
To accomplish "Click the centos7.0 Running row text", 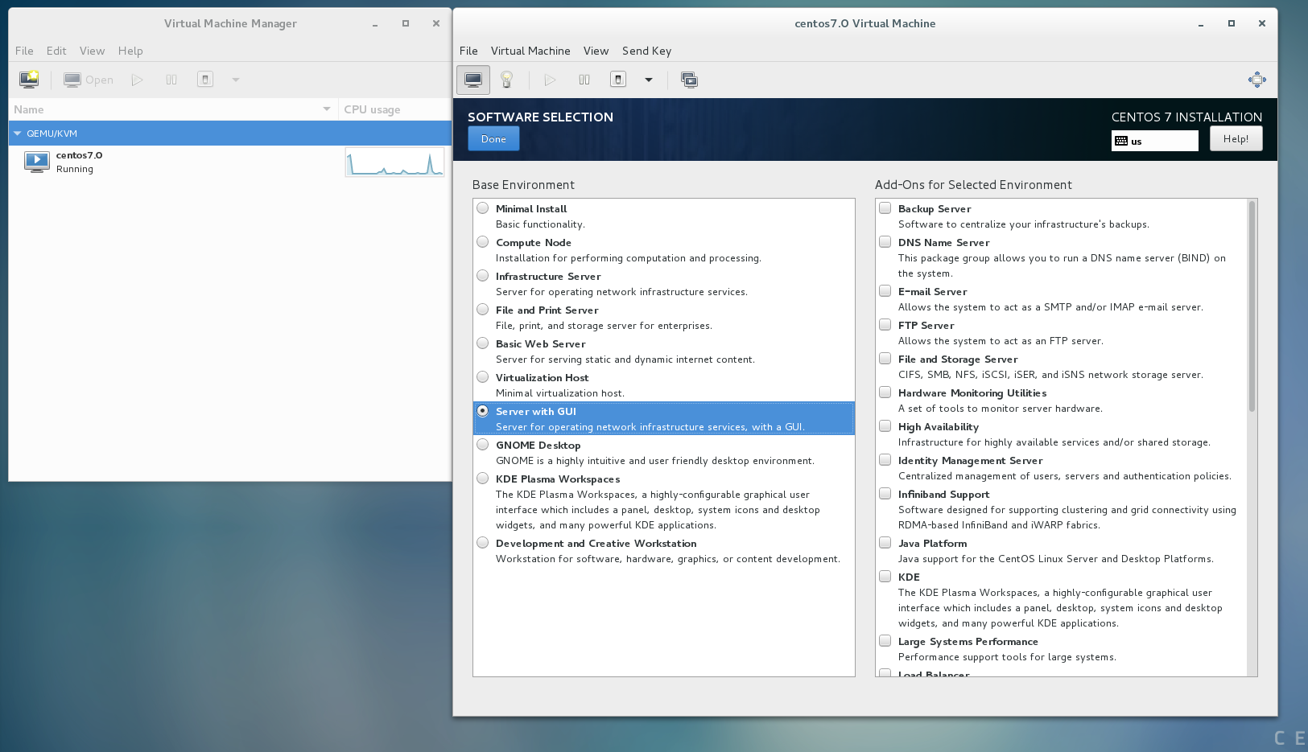I will coord(79,162).
